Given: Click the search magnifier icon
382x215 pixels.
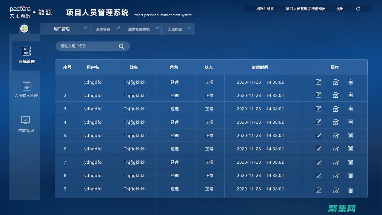Looking at the screenshot, I should point(121,46).
